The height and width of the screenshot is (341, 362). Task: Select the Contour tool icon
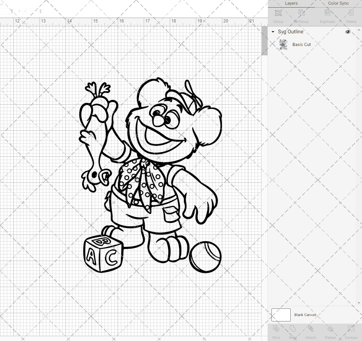(x=351, y=329)
